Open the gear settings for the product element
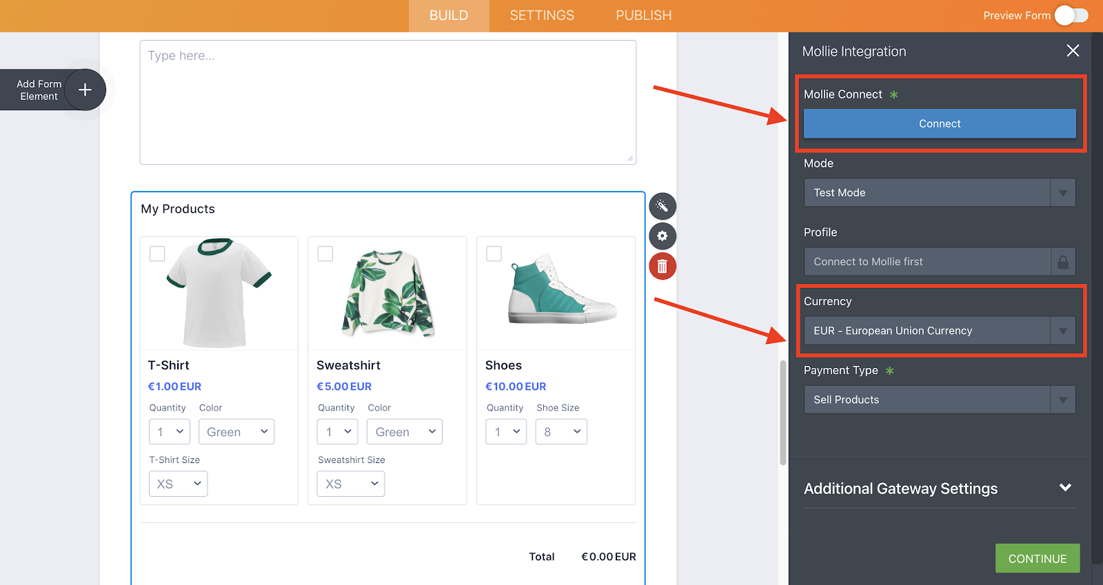The image size is (1103, 585). 662,236
